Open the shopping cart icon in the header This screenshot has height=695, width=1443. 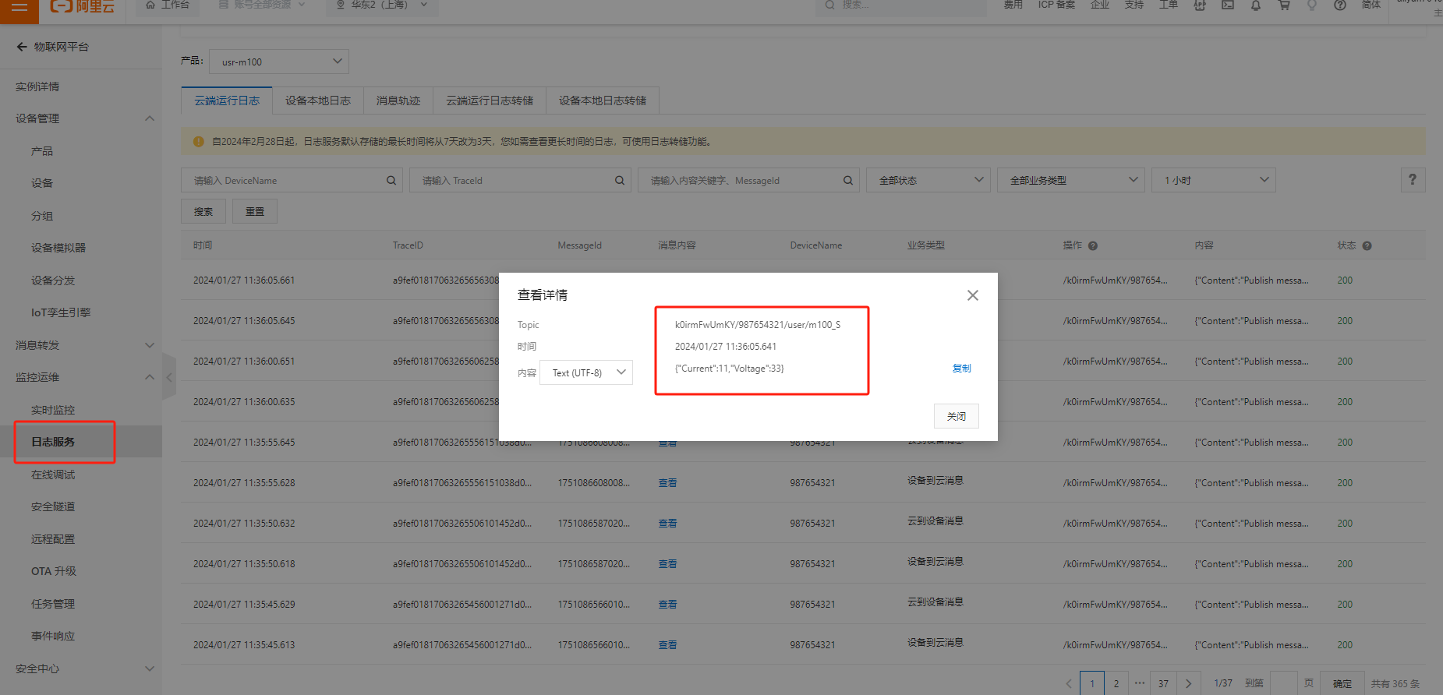pyautogui.click(x=1283, y=5)
